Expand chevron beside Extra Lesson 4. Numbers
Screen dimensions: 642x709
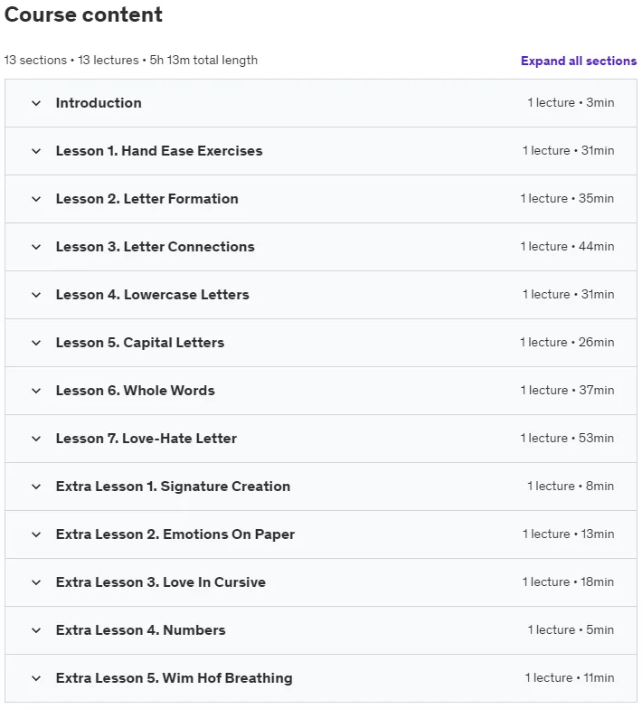36,630
